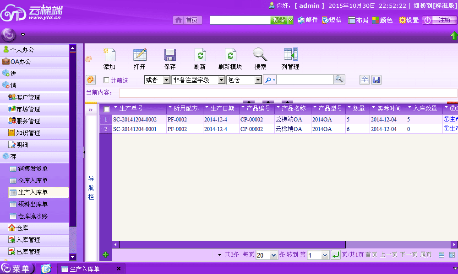
Task: Open the 或者 logic dropdown
Action: [167, 80]
